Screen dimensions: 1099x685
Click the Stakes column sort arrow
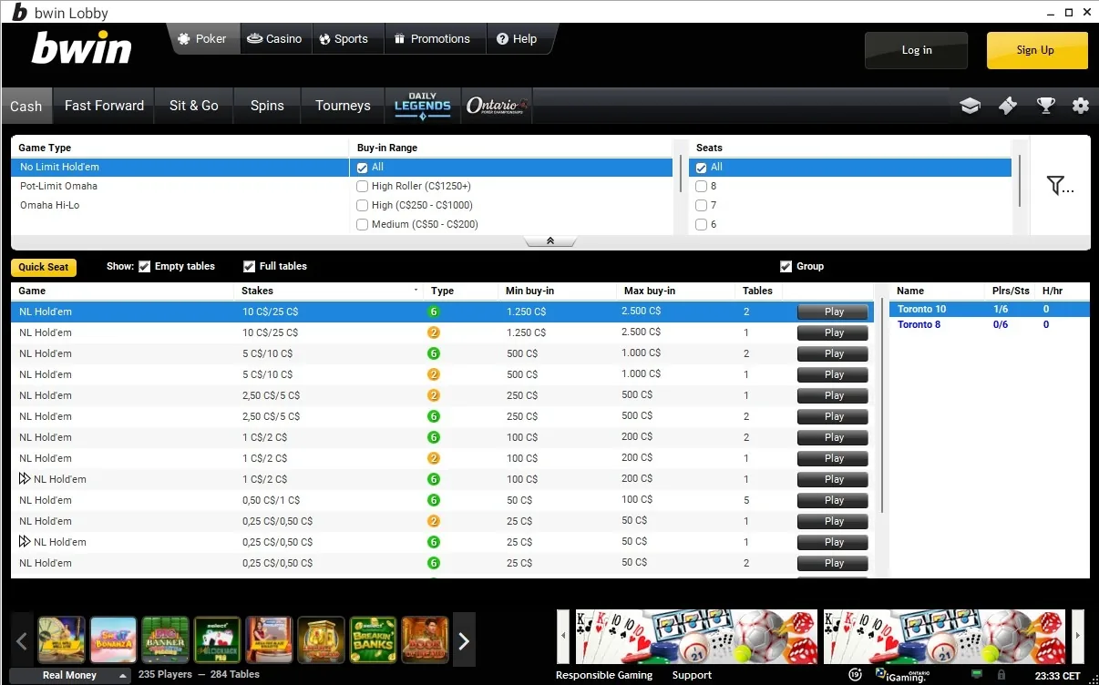pyautogui.click(x=416, y=290)
